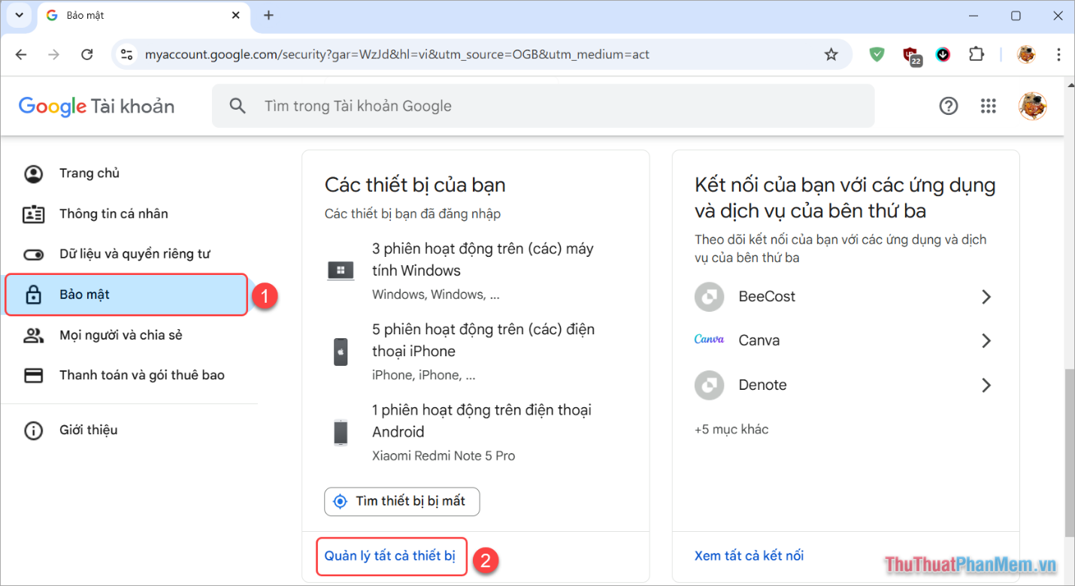Viewport: 1075px width, 586px height.
Task: Open the AdGuard extension icon
Action: click(877, 54)
